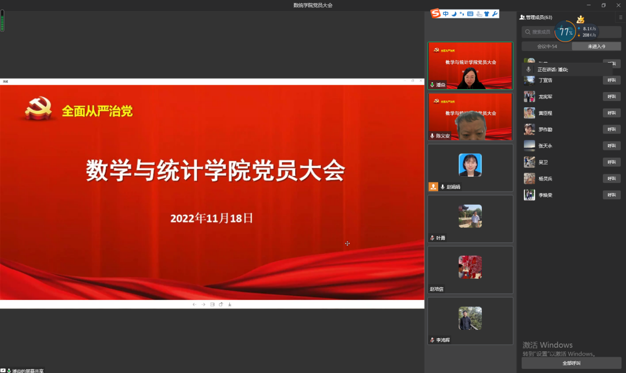Select the 未进入-9 tab
Screen dimensions: 626x373
pyautogui.click(x=596, y=46)
